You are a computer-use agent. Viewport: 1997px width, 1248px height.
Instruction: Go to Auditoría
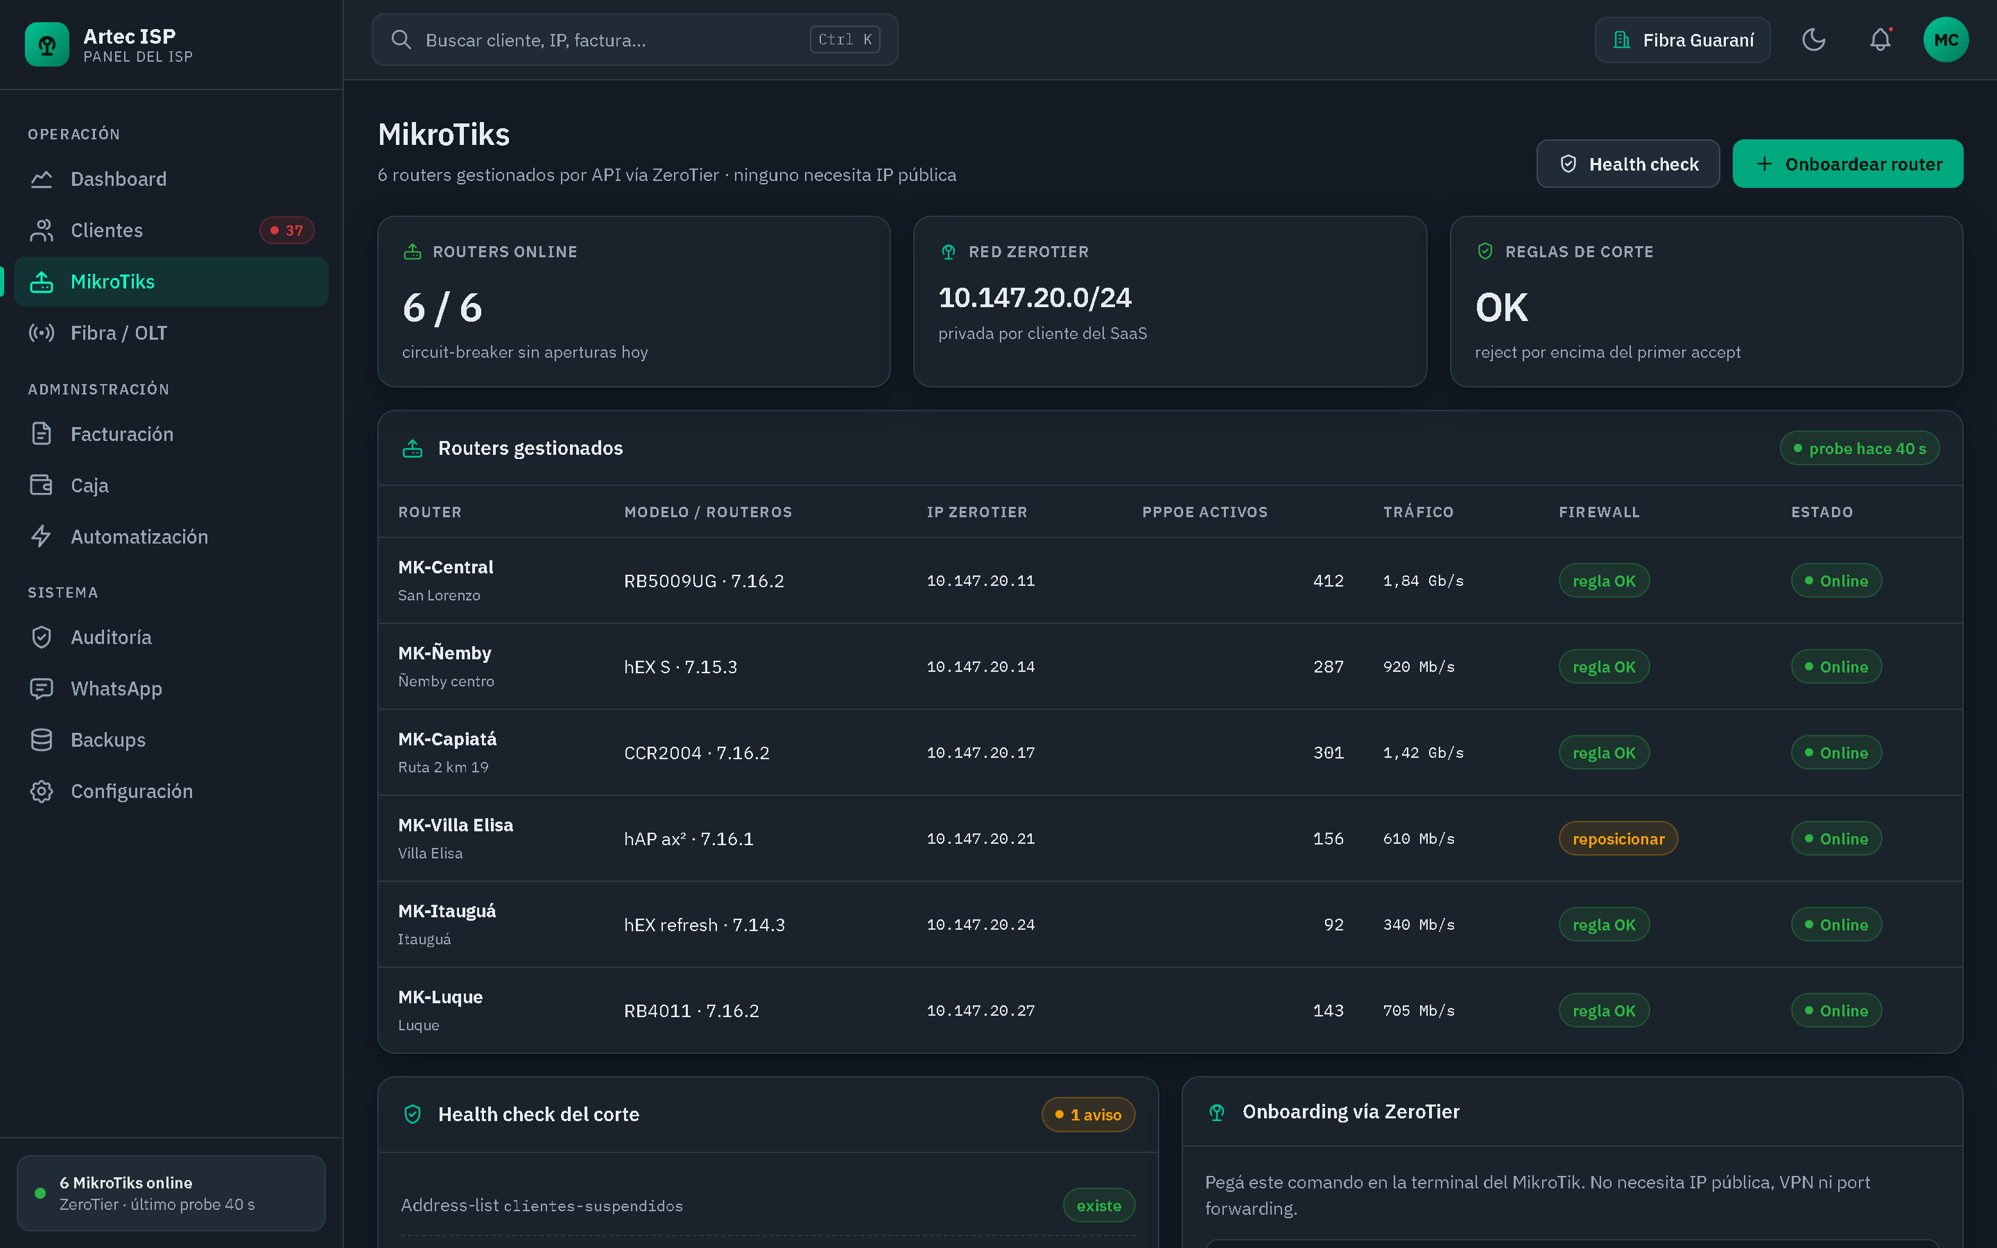(x=172, y=637)
